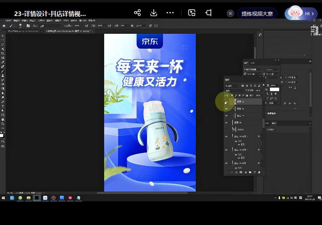This screenshot has height=225, width=322.
Task: Toggle visibility of layer 图层 30
Action: pyautogui.click(x=226, y=109)
